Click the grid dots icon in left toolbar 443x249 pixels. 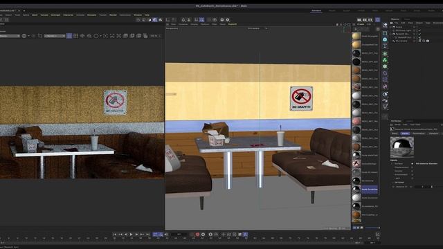coord(75,36)
